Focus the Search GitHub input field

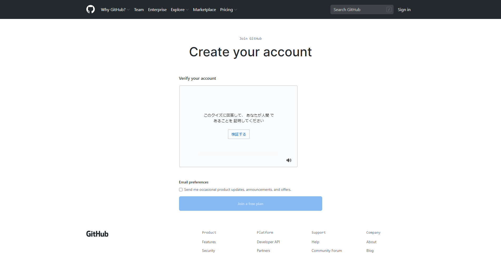click(362, 9)
